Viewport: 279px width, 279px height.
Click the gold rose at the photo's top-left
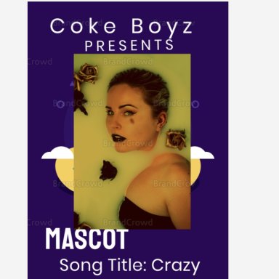pyautogui.click(x=86, y=74)
